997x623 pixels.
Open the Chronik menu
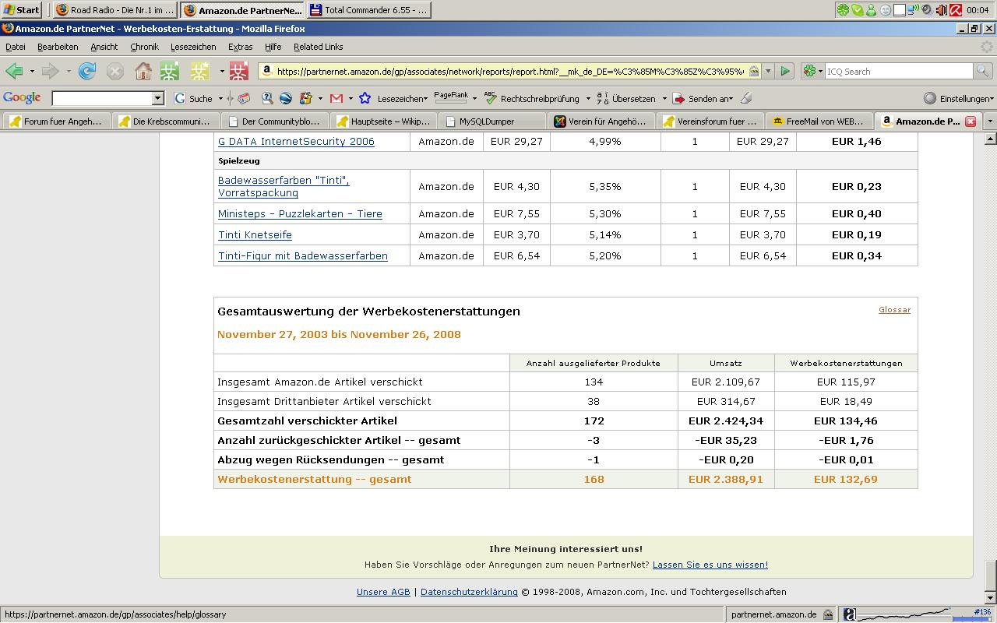pyautogui.click(x=144, y=47)
